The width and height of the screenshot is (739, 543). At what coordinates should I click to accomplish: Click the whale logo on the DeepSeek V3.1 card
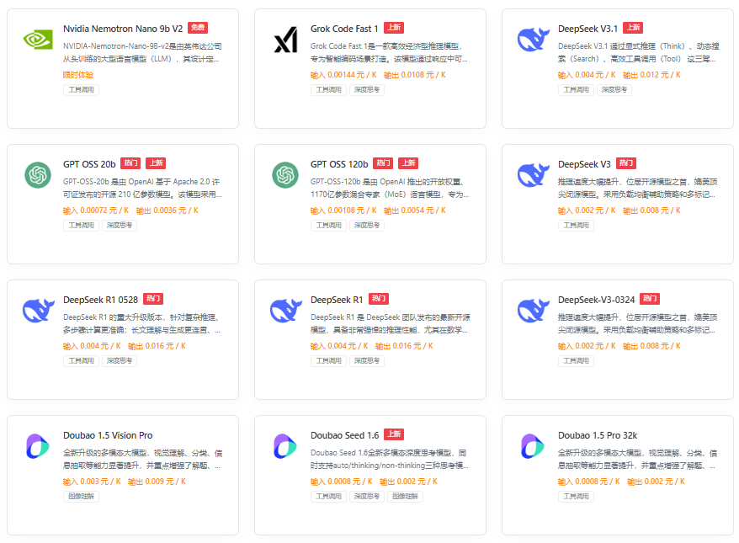533,40
